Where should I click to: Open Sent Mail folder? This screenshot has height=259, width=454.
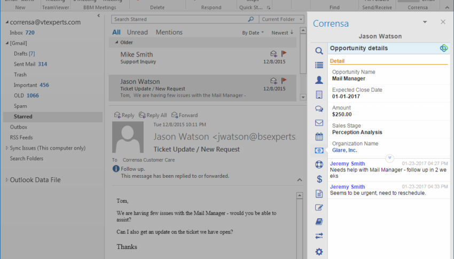coord(30,64)
